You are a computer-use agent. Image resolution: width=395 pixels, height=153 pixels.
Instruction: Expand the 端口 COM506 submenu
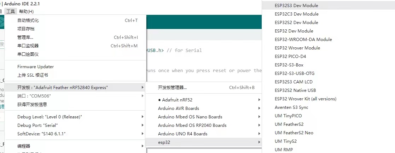pyautogui.click(x=75, y=96)
